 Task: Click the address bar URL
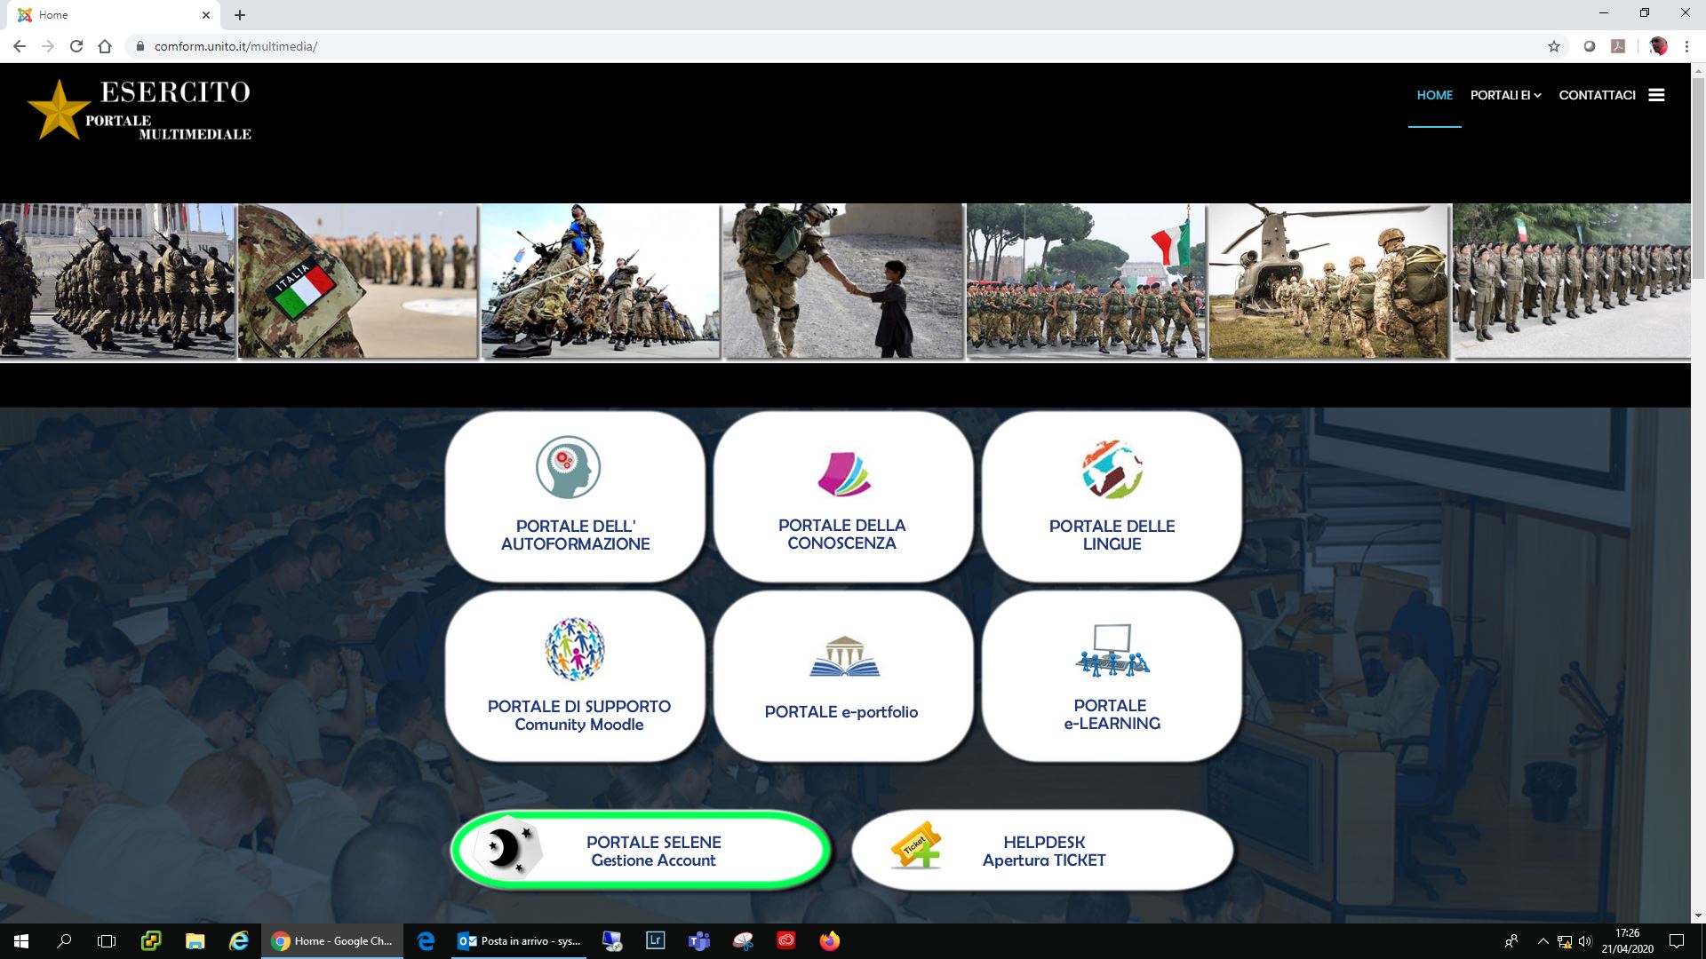[235, 46]
